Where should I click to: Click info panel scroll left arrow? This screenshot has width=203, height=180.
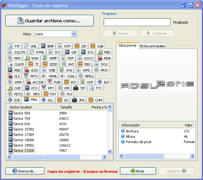tap(121, 156)
